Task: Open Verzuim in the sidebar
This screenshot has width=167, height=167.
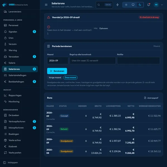Action: (x=20, y=44)
